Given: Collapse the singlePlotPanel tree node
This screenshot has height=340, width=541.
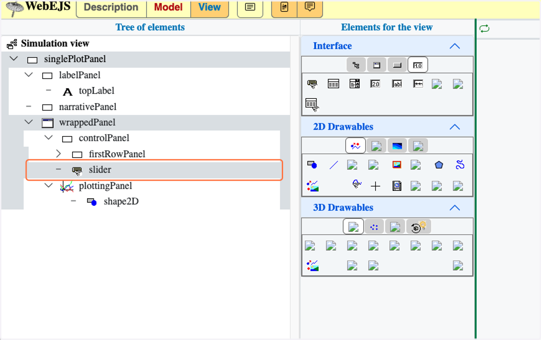Looking at the screenshot, I should point(14,59).
